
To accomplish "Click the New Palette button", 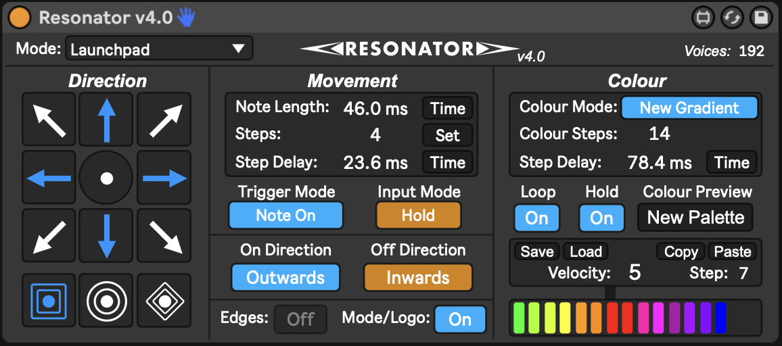I will coord(695,218).
